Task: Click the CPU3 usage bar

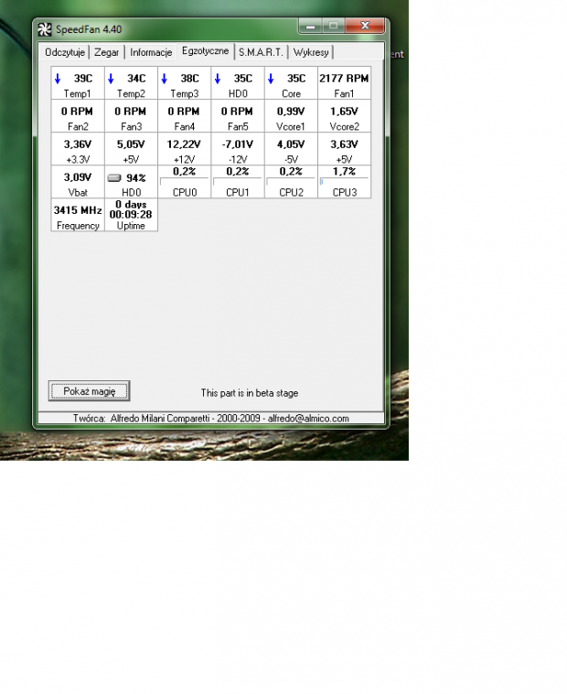Action: [x=344, y=182]
